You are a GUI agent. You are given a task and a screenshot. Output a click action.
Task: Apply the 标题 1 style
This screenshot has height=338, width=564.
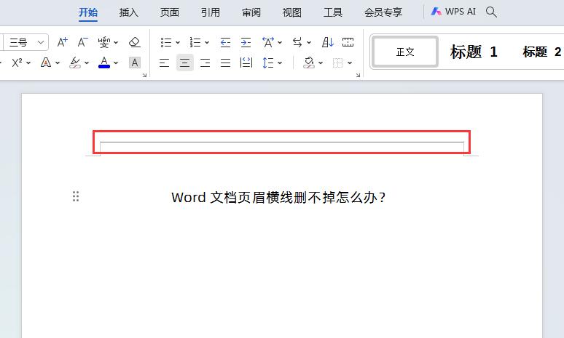click(x=474, y=52)
